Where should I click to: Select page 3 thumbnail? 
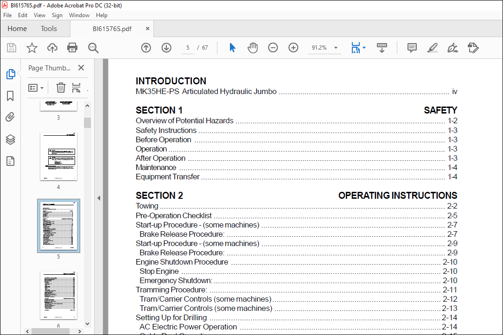coord(59,106)
